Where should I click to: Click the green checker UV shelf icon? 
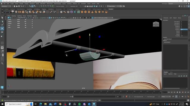point(78,12)
